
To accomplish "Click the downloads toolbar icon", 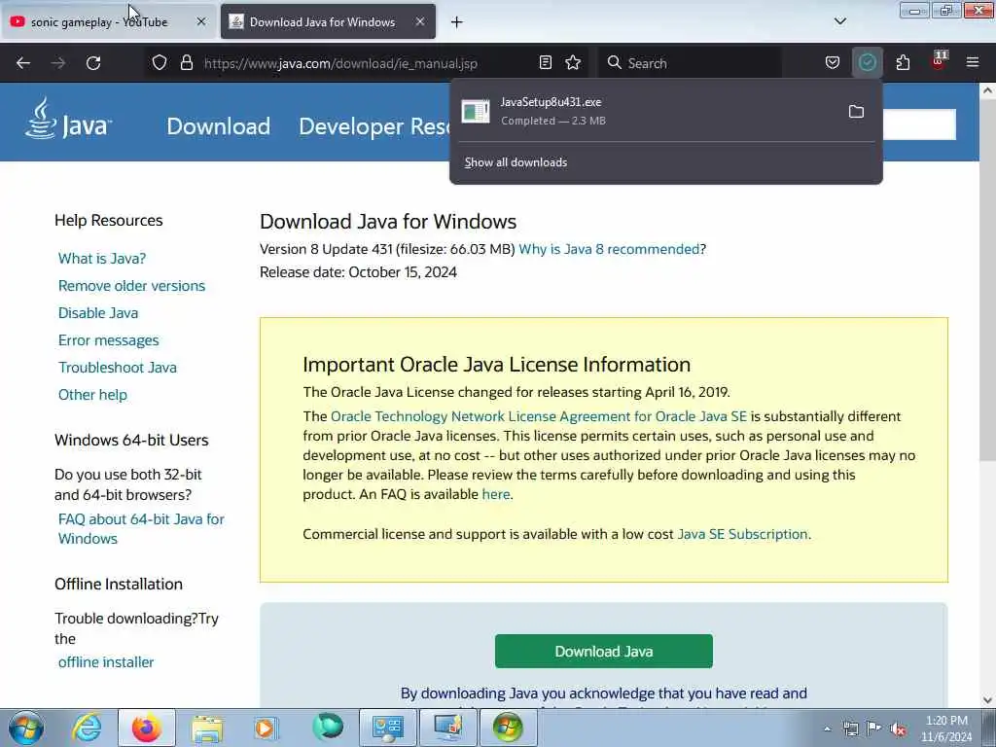I will coord(867,63).
